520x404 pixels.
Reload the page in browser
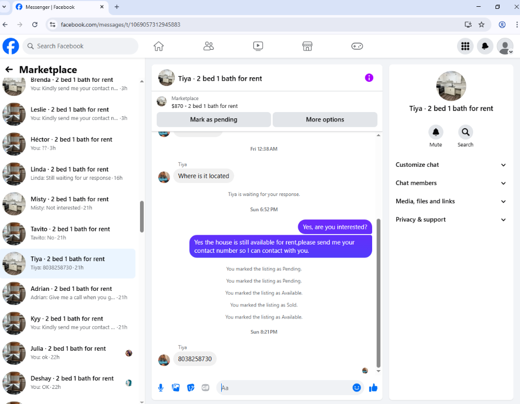(35, 25)
